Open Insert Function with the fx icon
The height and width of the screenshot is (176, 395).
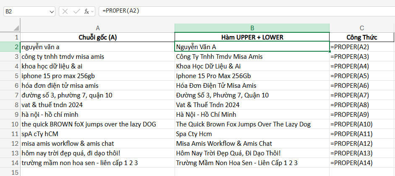pos(86,11)
